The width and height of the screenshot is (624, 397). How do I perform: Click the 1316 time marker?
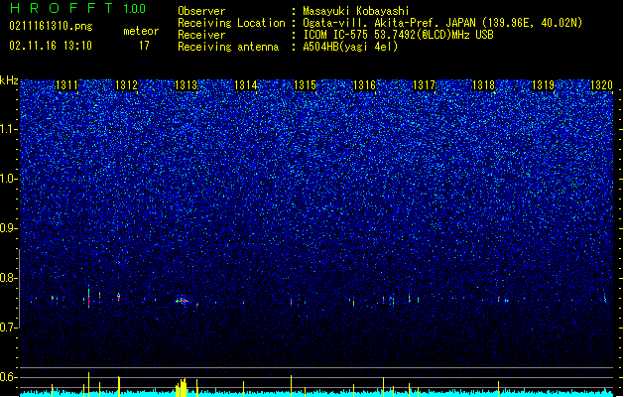(364, 85)
